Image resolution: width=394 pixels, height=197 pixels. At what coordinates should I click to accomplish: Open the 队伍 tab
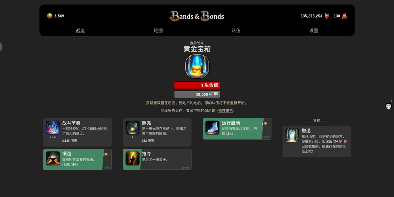[x=236, y=31]
